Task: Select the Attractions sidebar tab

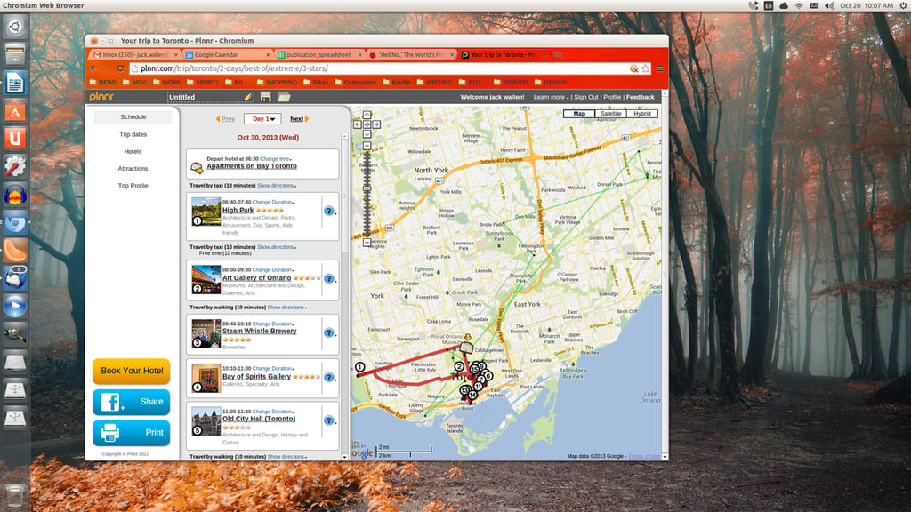Action: tap(133, 168)
